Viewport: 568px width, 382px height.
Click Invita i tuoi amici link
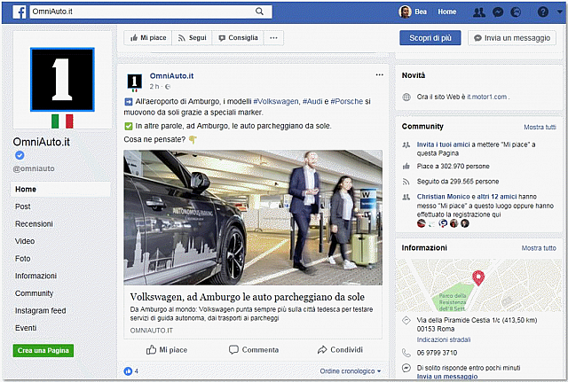(x=443, y=144)
